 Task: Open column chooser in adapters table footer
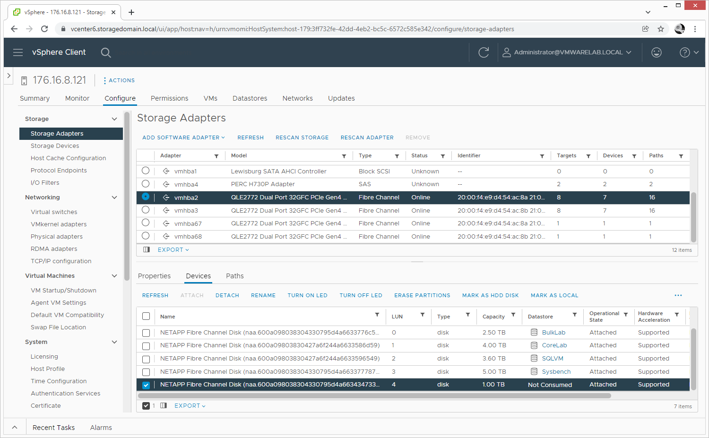point(147,249)
